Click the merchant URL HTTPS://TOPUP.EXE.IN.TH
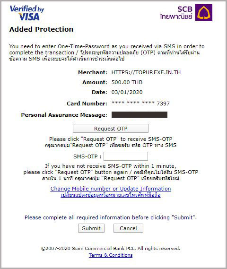 146,72
